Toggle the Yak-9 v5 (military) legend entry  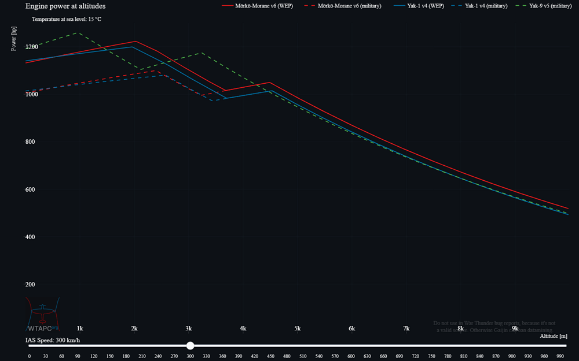544,6
